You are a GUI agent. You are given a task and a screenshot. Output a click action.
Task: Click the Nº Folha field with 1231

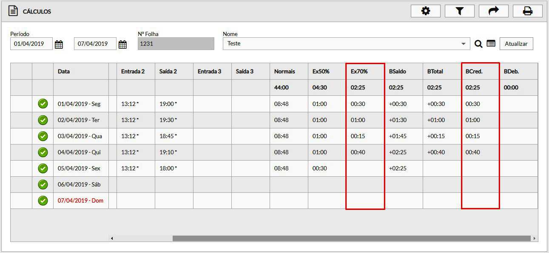click(176, 44)
